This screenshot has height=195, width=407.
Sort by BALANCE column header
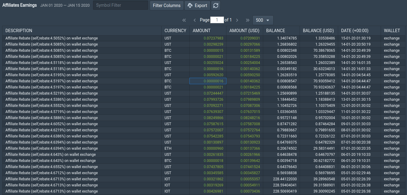(282, 31)
